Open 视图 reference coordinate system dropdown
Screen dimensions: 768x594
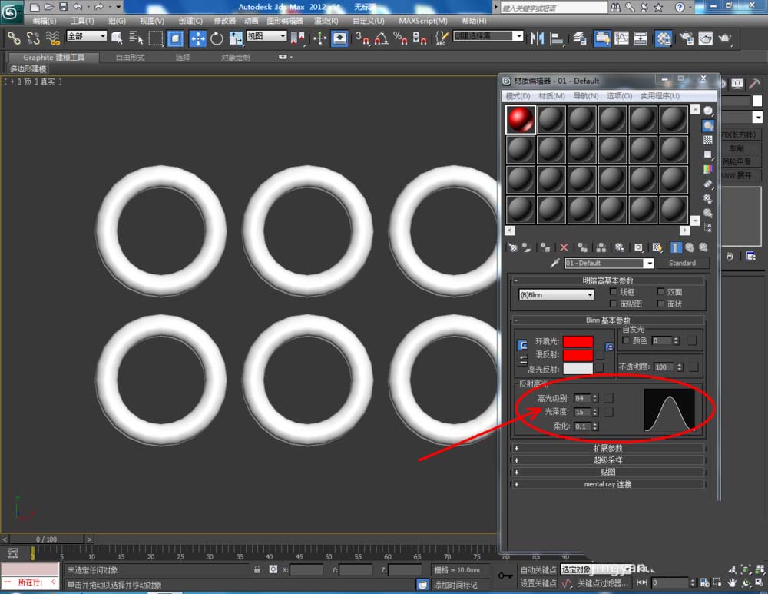[x=266, y=36]
